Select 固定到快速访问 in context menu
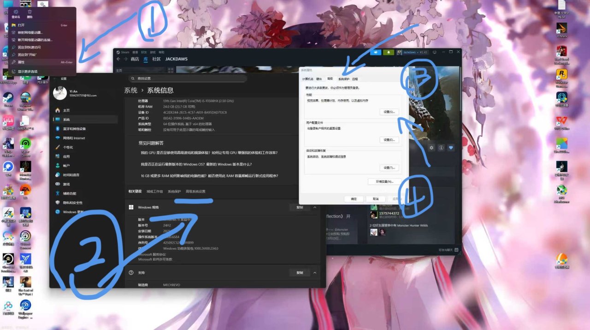This screenshot has width=590, height=330. [x=42, y=47]
